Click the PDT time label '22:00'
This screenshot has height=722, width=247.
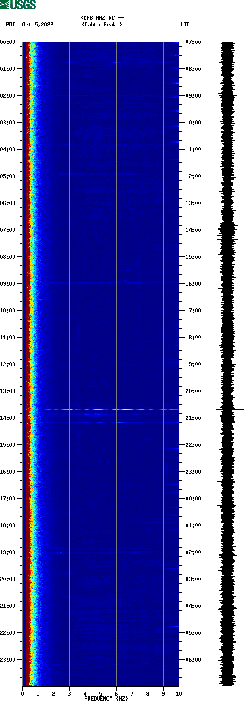coord(8,633)
